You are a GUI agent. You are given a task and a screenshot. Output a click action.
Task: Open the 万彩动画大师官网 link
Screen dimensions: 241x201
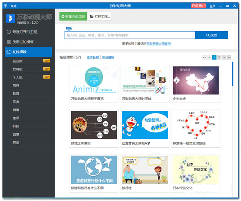158,44
